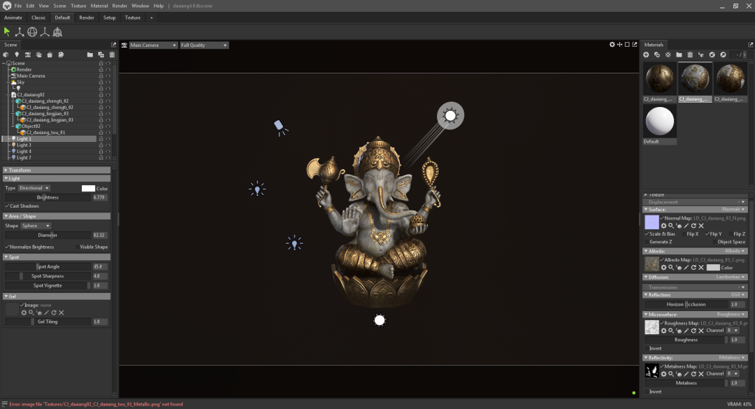Open Normal Map texture settings gear
This screenshot has width=755, height=409.
663,226
